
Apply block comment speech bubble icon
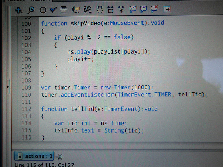tap(133, 9)
